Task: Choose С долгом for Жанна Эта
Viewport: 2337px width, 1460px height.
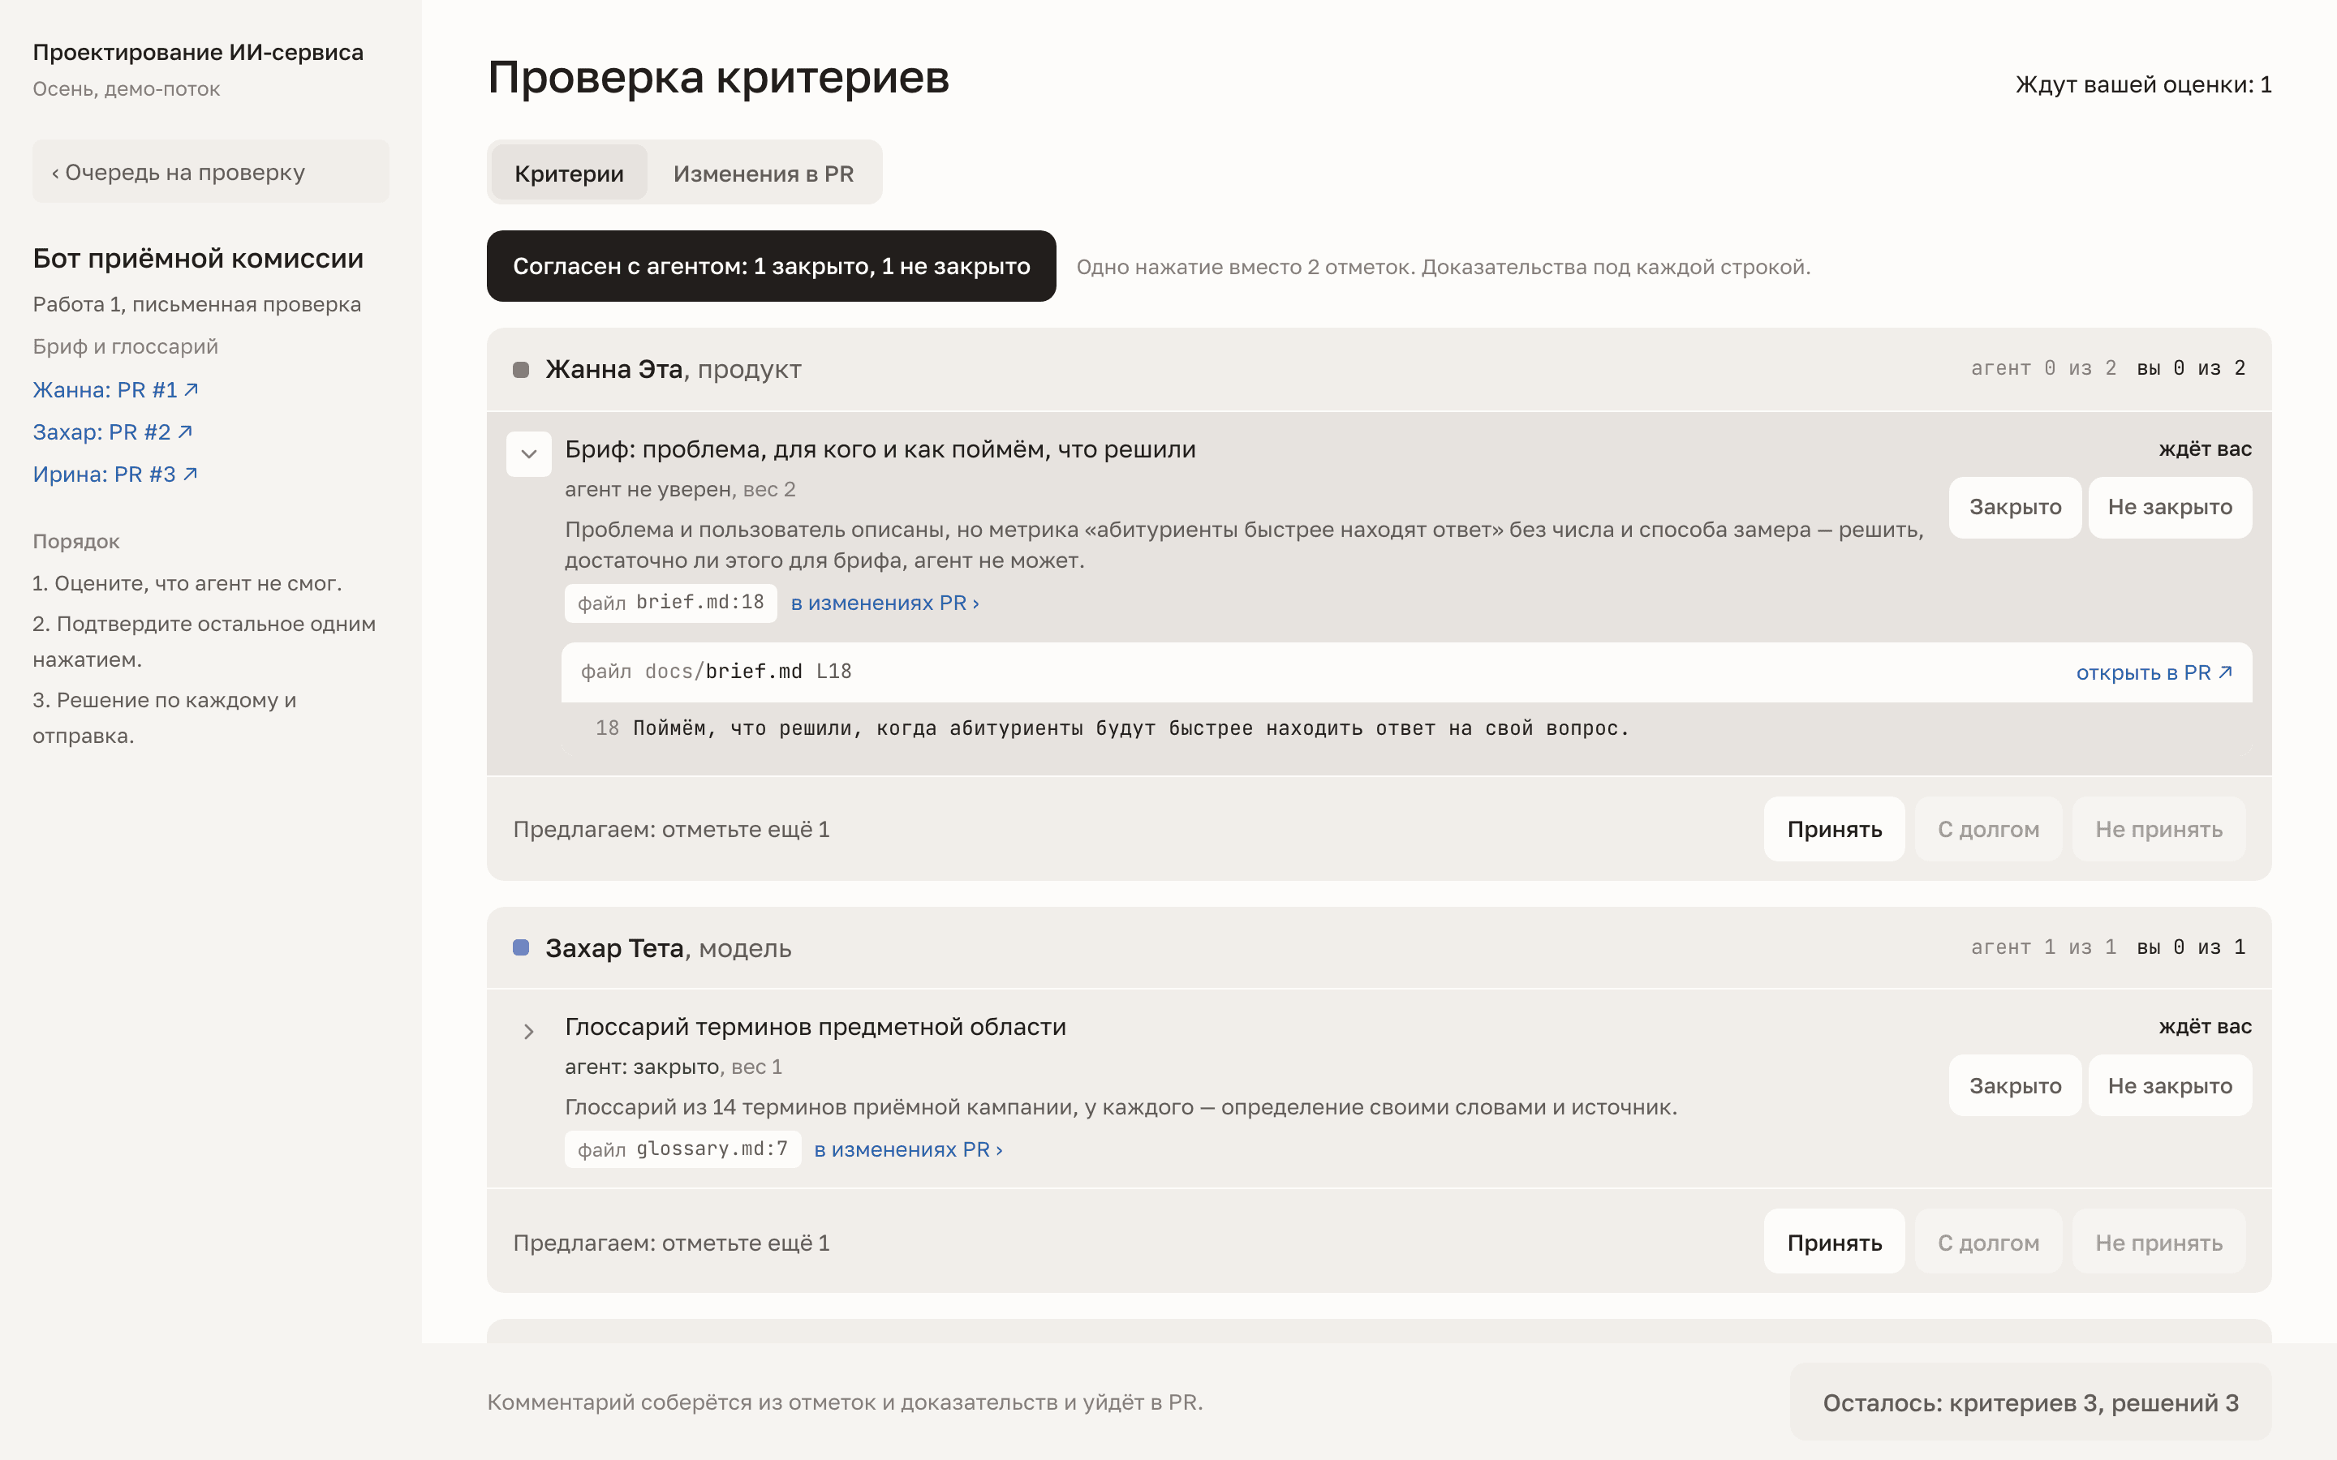Action: point(1987,828)
